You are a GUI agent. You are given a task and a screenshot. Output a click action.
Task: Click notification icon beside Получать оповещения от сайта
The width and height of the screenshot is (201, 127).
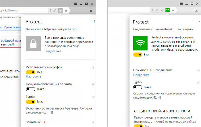point(93,84)
